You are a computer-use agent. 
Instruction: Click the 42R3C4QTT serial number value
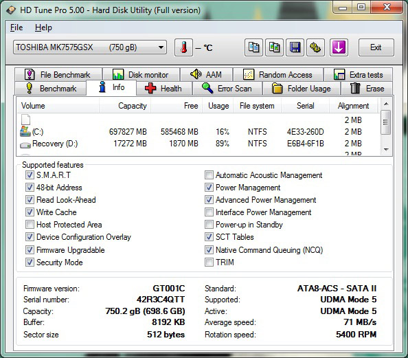point(161,300)
